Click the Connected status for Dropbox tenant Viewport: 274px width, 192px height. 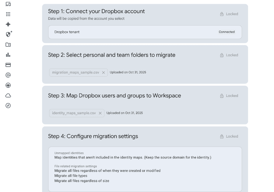click(227, 32)
